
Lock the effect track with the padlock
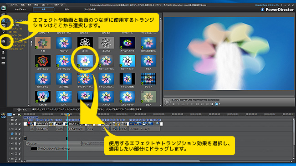point(20,134)
